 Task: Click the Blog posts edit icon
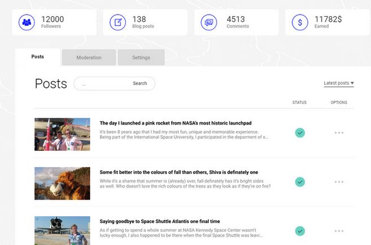118,23
